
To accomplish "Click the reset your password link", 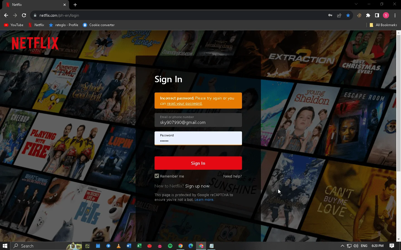I will [185, 103].
